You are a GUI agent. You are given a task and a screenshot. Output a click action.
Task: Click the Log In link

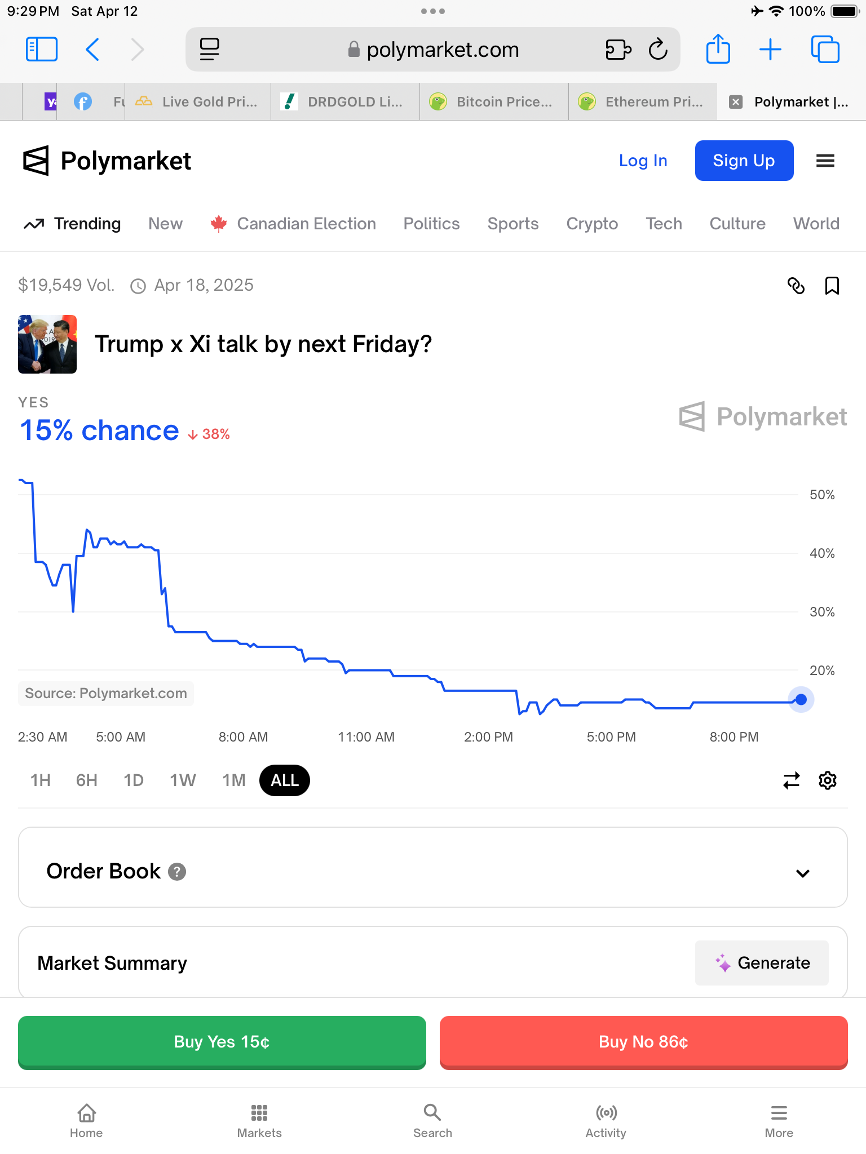tap(643, 161)
